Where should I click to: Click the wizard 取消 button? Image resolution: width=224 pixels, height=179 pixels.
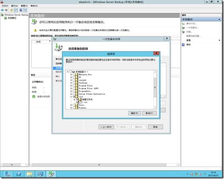coord(155,127)
